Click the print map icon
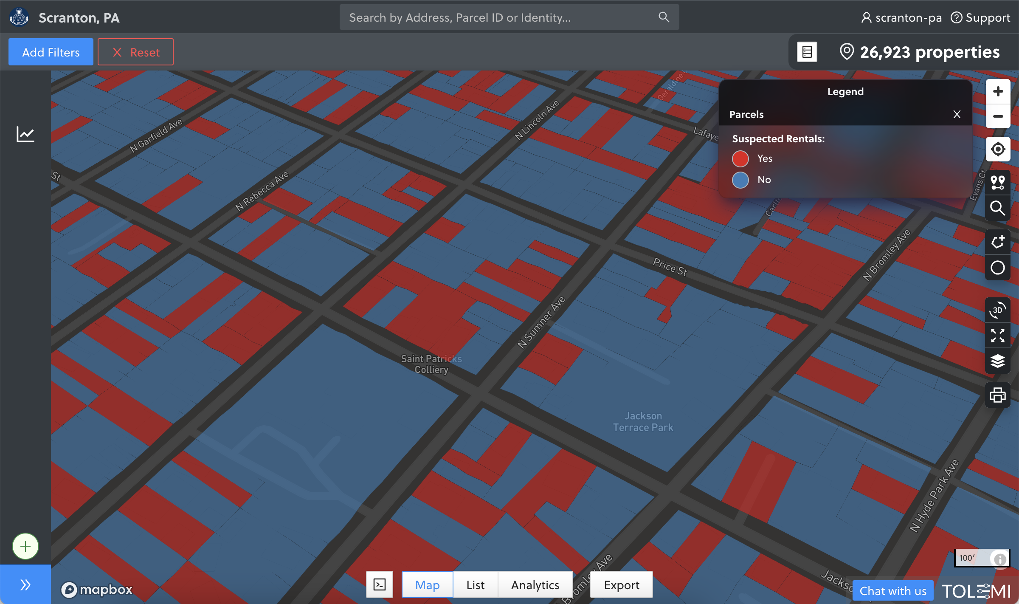 click(x=998, y=395)
